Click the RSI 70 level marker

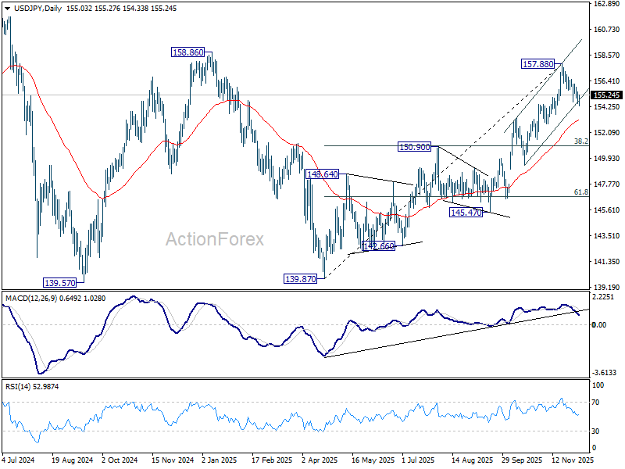point(596,403)
